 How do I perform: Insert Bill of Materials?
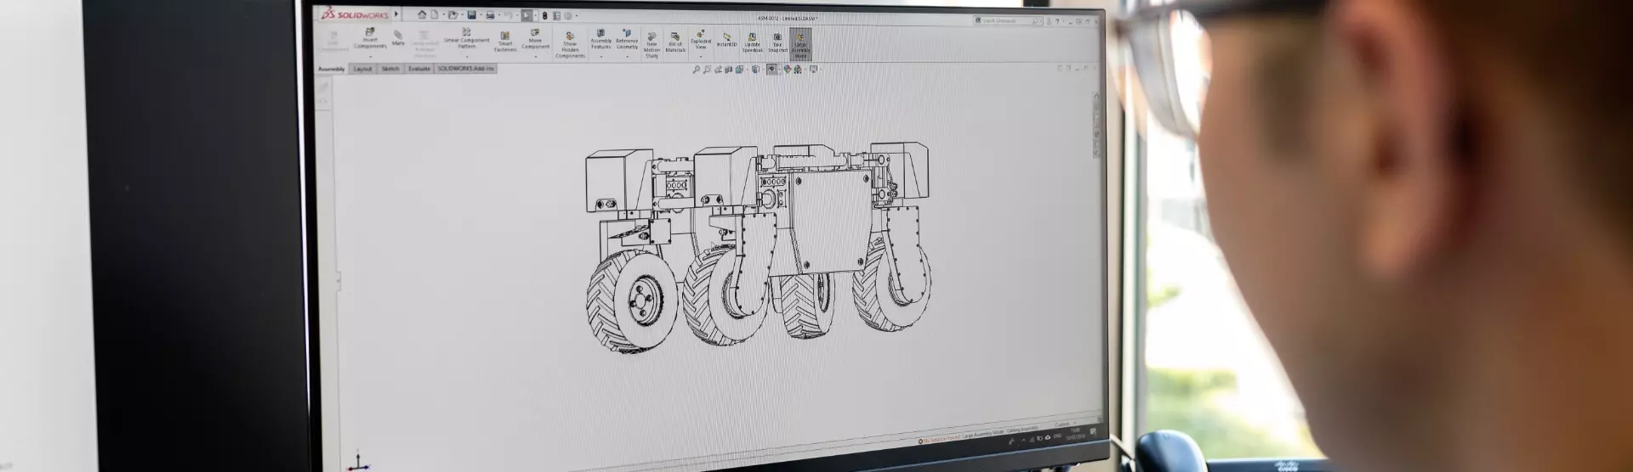pos(675,43)
